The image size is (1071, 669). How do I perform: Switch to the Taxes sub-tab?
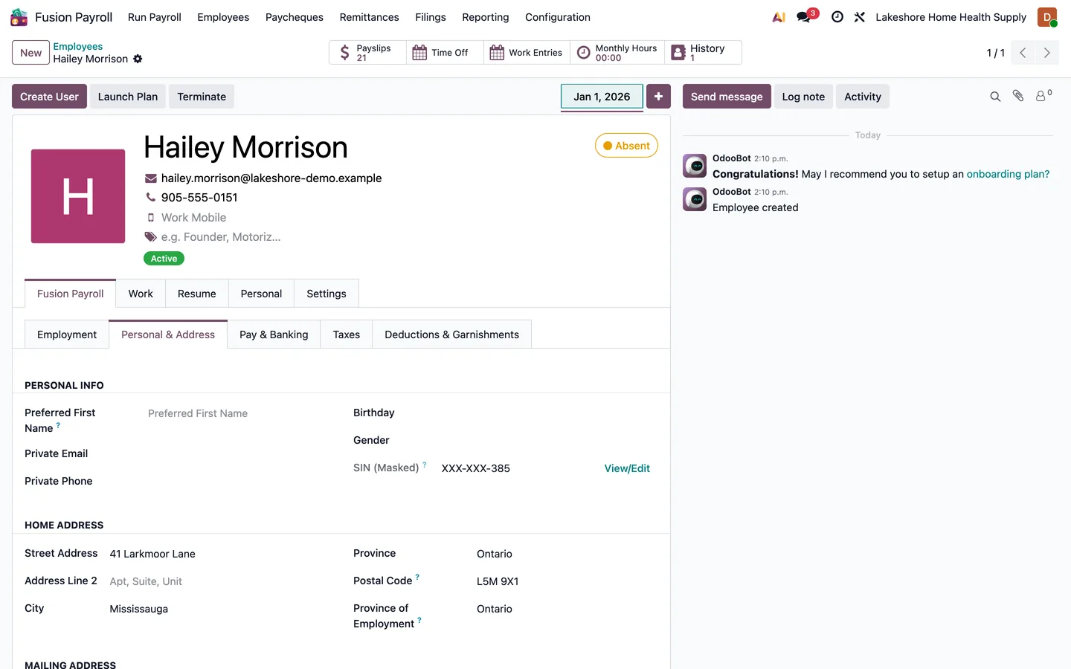[347, 334]
